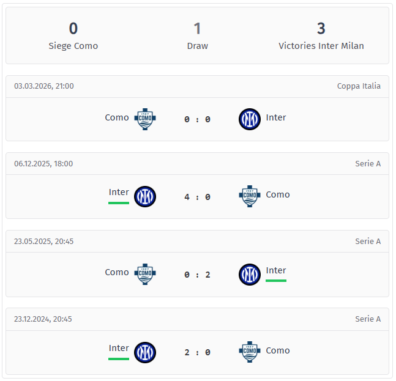The width and height of the screenshot is (396, 381).
Task: Open Serie A link for 23.12.2024 match
Action: (x=368, y=319)
